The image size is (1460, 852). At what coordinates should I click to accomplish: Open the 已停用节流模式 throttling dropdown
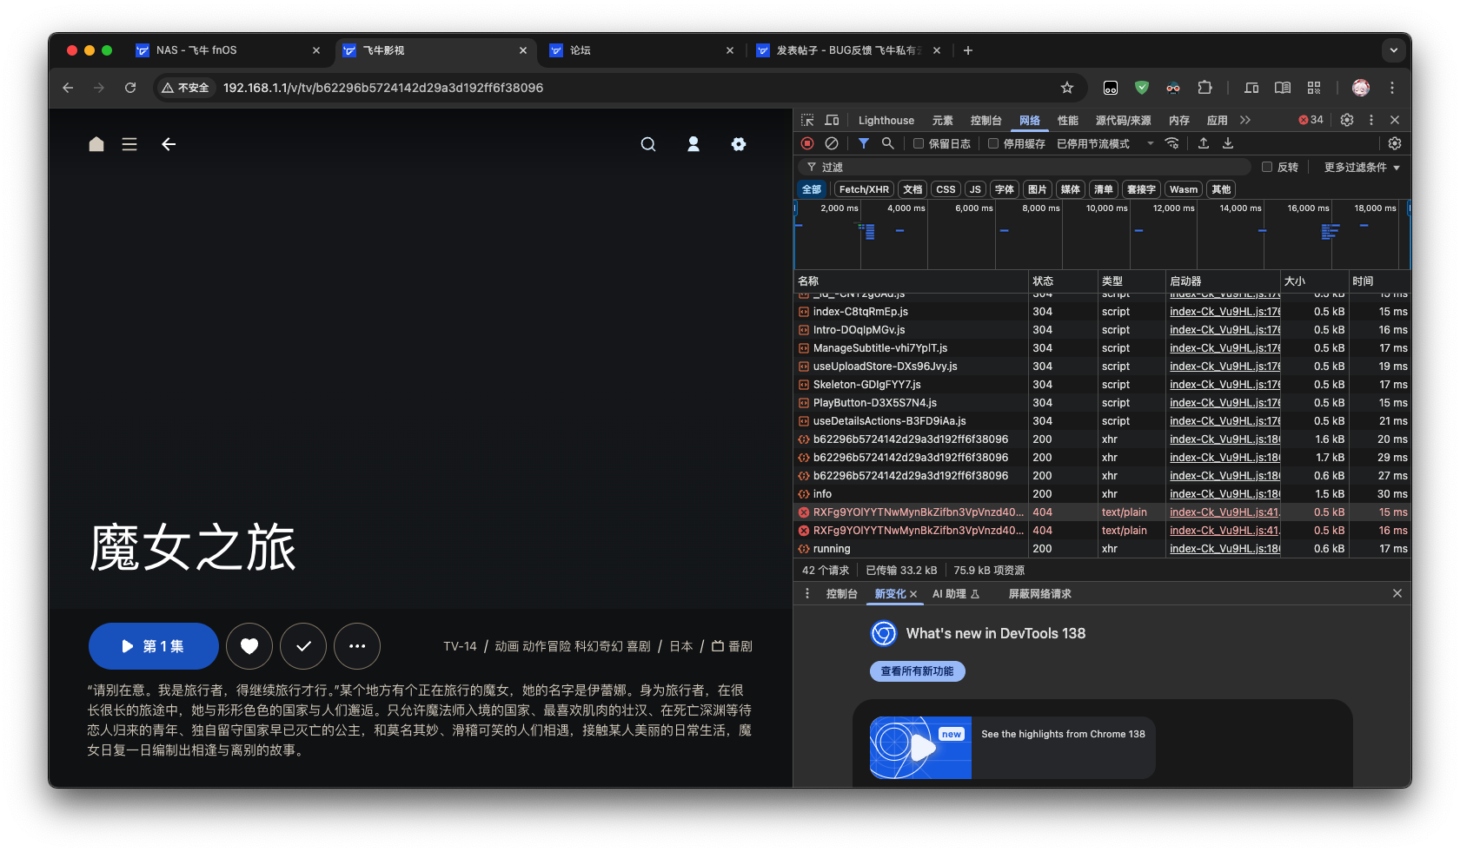[1105, 144]
